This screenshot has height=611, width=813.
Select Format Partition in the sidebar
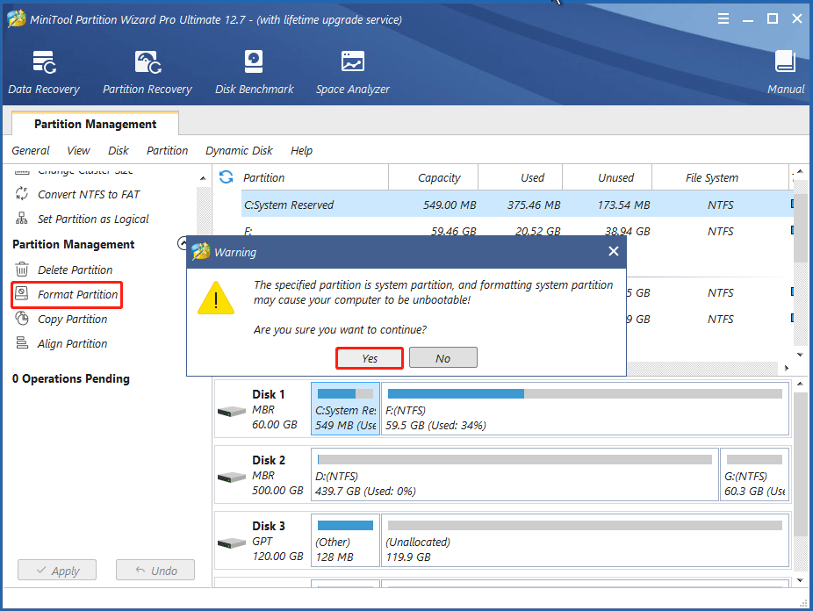pos(78,294)
